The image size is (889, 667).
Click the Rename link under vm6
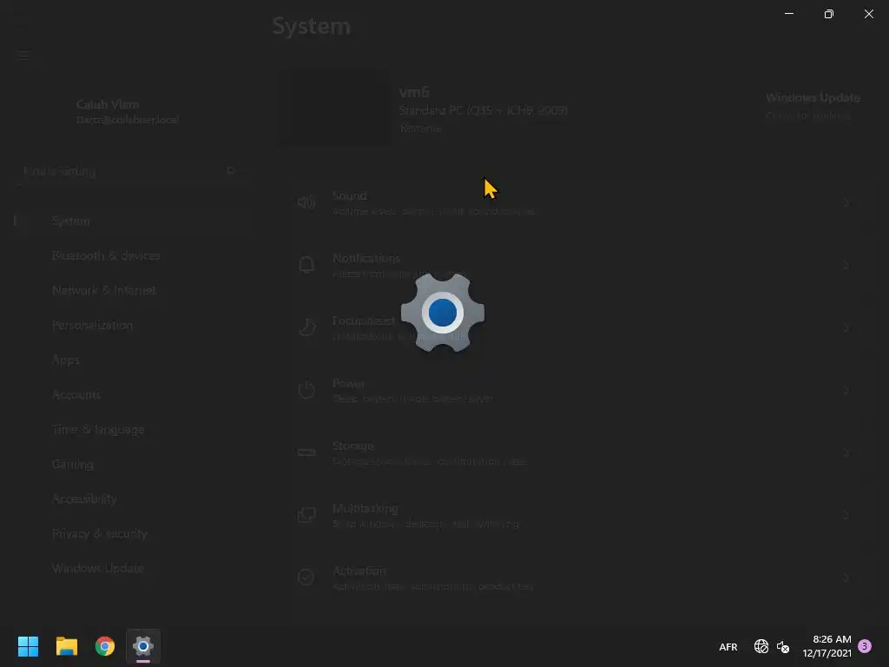[421, 129]
